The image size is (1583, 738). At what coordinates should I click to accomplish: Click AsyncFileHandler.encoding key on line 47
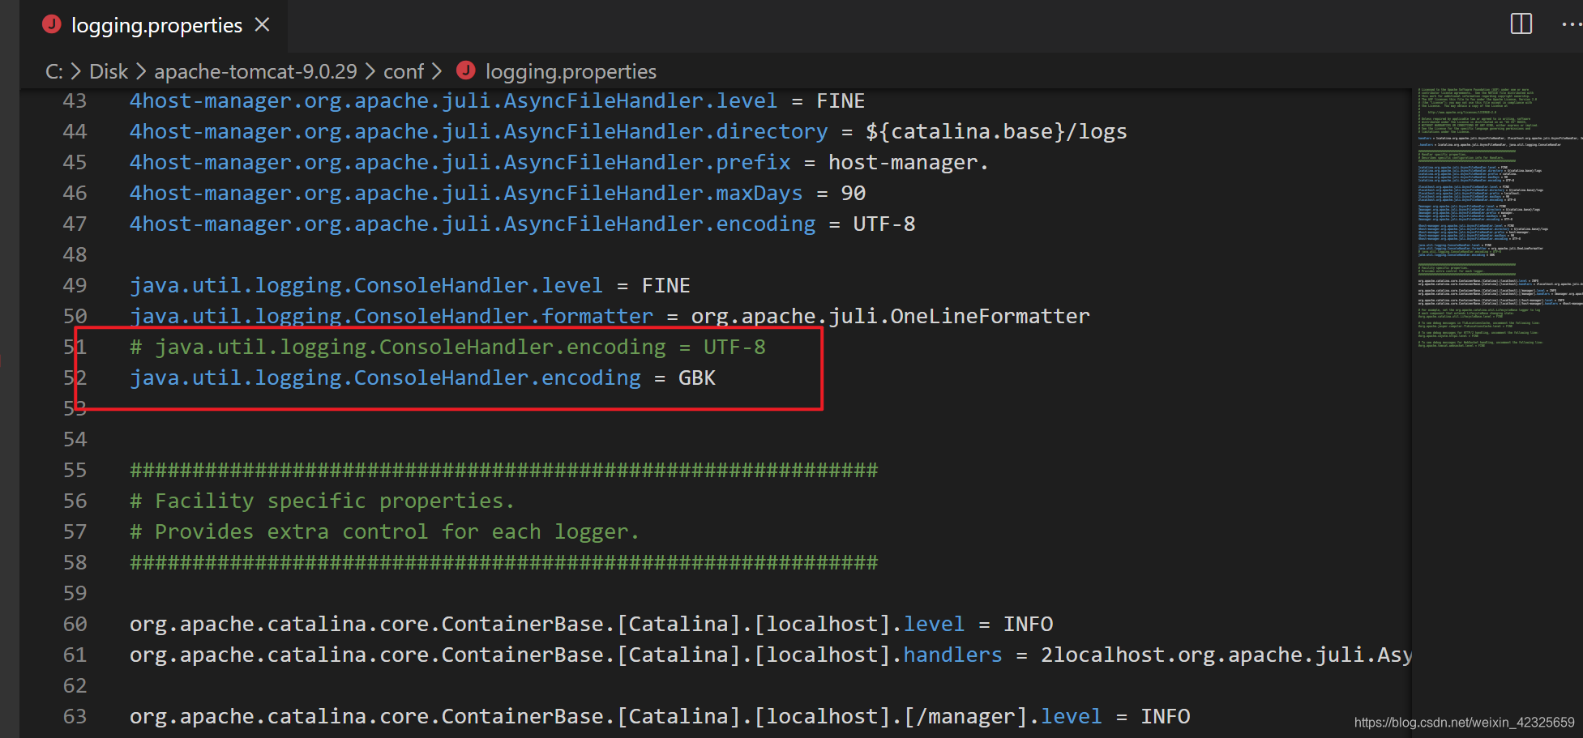(473, 224)
